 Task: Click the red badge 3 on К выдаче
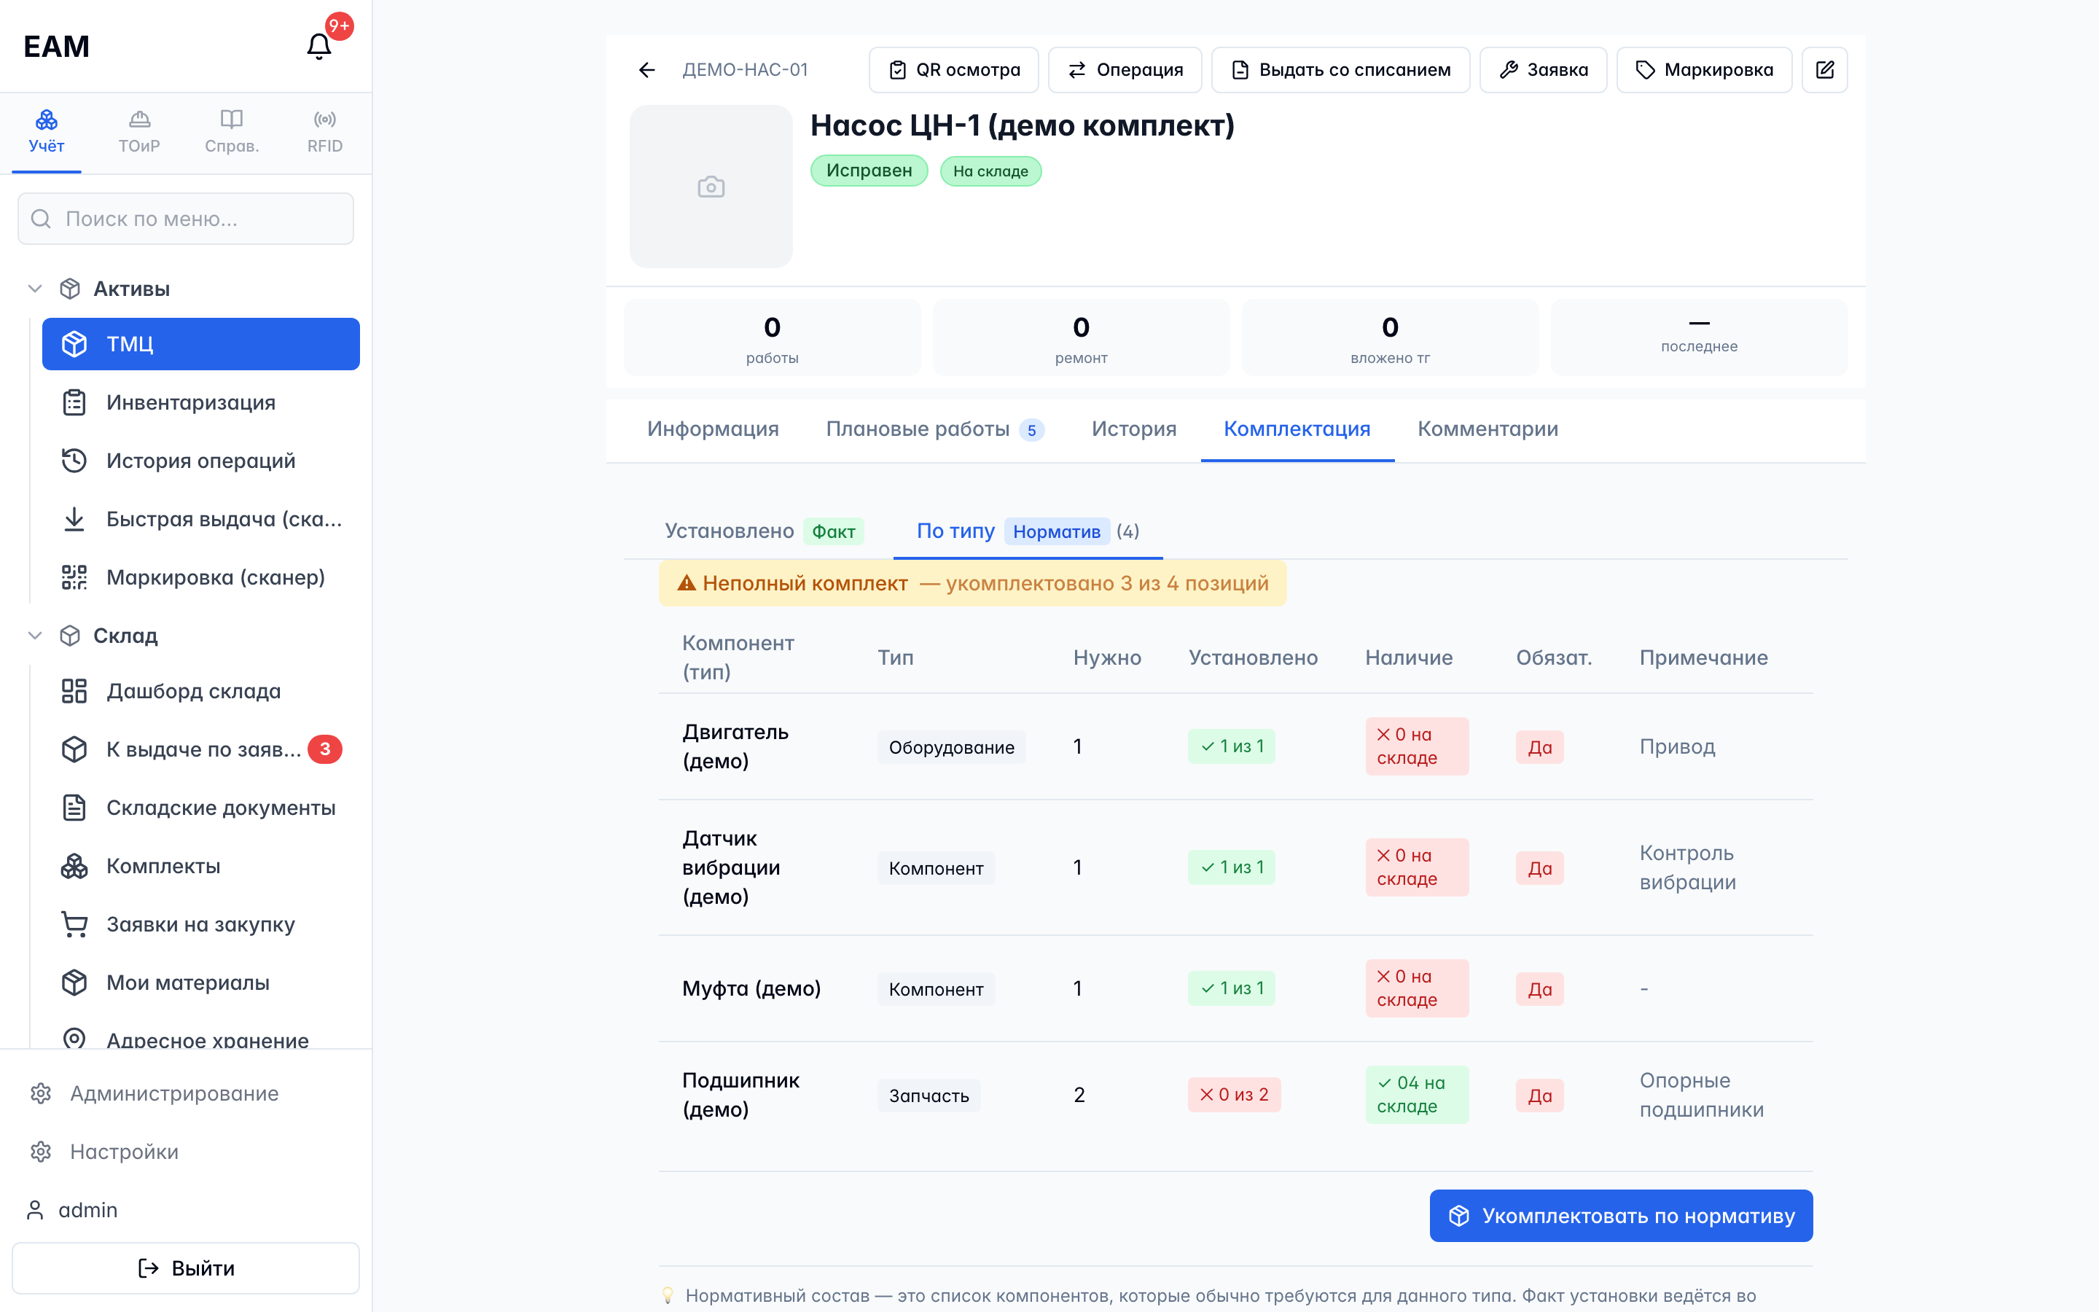coord(325,750)
